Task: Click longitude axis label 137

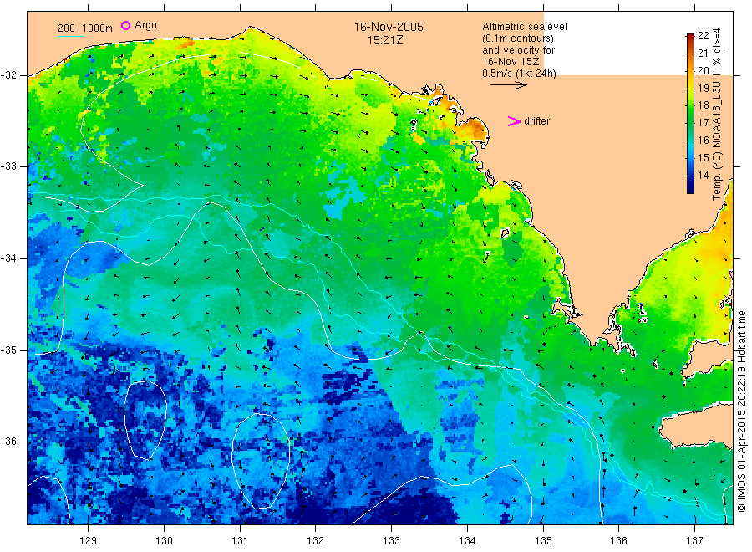Action: 694,541
